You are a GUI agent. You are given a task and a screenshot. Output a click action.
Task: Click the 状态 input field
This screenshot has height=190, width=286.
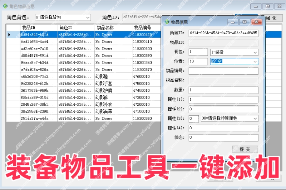point(223,137)
